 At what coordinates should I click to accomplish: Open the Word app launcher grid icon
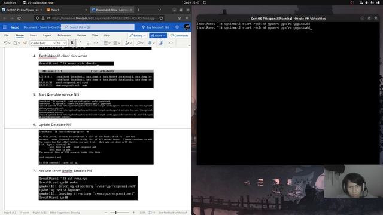5,27
